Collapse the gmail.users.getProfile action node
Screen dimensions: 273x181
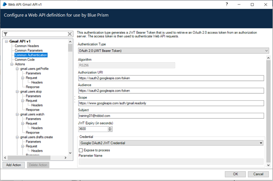(x=17, y=69)
